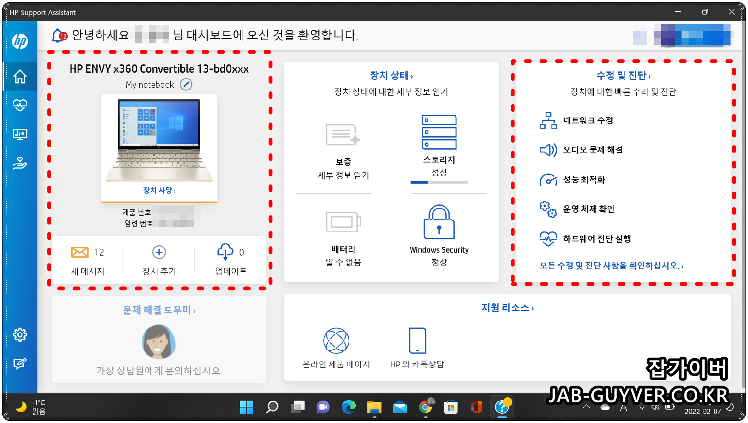Click audio troubleshoot speaker icon
This screenshot has width=748, height=423.
(x=548, y=150)
